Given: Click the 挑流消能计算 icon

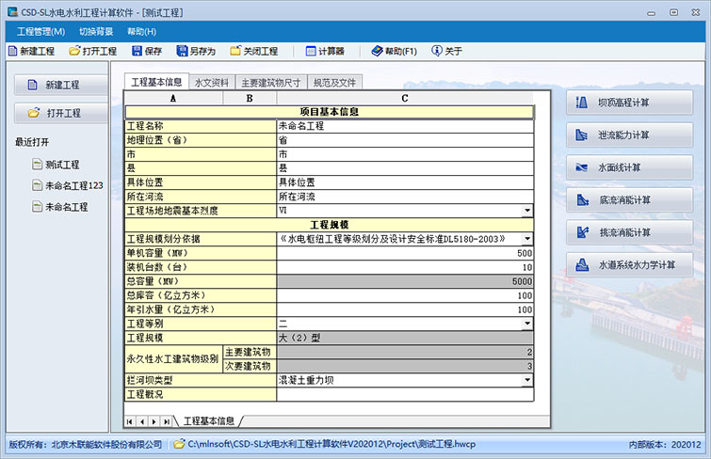Looking at the screenshot, I should click(x=583, y=232).
